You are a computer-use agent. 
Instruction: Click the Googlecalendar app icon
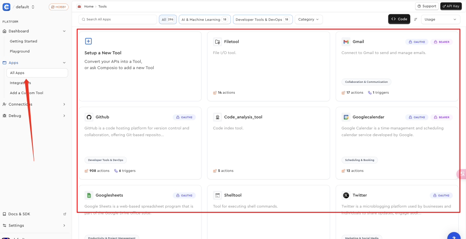(346, 117)
